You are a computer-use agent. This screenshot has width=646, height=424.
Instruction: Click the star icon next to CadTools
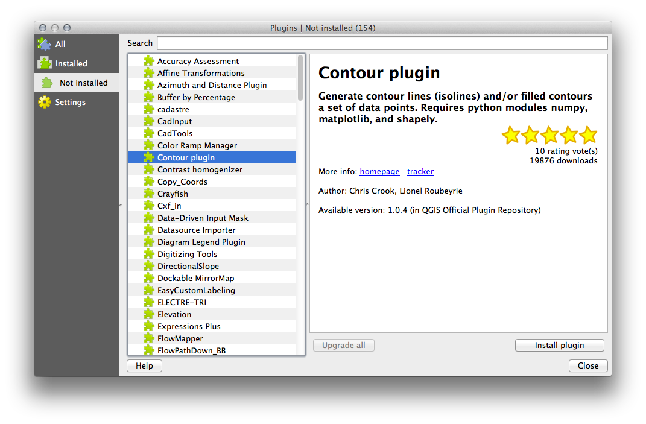point(148,133)
